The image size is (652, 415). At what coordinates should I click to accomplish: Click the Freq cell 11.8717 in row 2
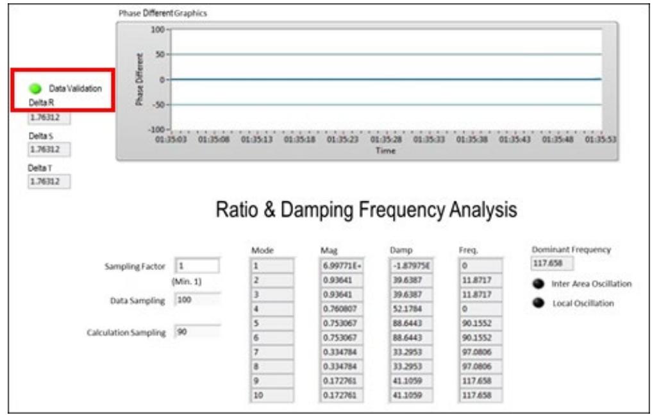click(481, 280)
